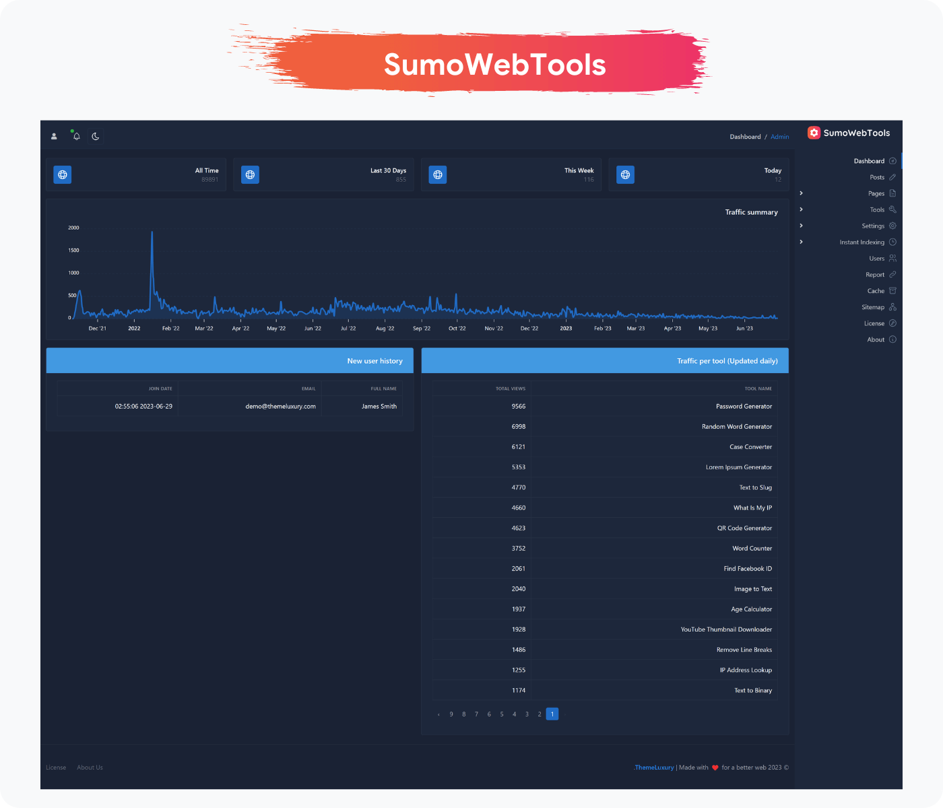
Task: Click the YouTube Thumbnail Downloader row
Action: [x=605, y=630]
